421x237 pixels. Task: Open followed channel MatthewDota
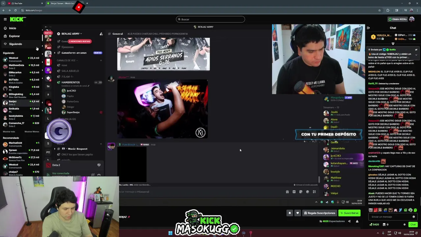click(x=20, y=66)
